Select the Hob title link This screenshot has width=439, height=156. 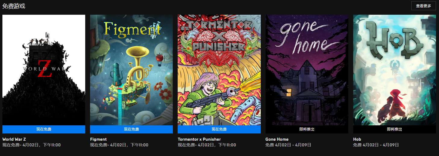click(357, 139)
